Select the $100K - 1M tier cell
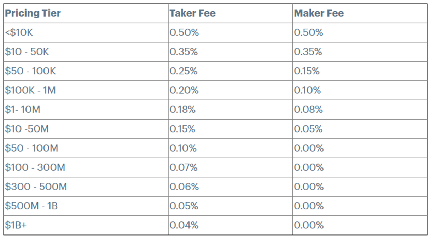The width and height of the screenshot is (431, 238). [x=86, y=90]
